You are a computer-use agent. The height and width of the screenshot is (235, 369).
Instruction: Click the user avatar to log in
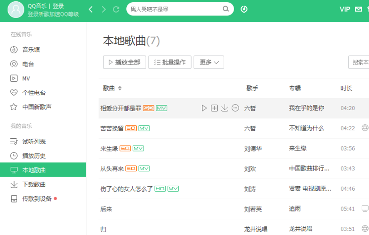pyautogui.click(x=16, y=9)
